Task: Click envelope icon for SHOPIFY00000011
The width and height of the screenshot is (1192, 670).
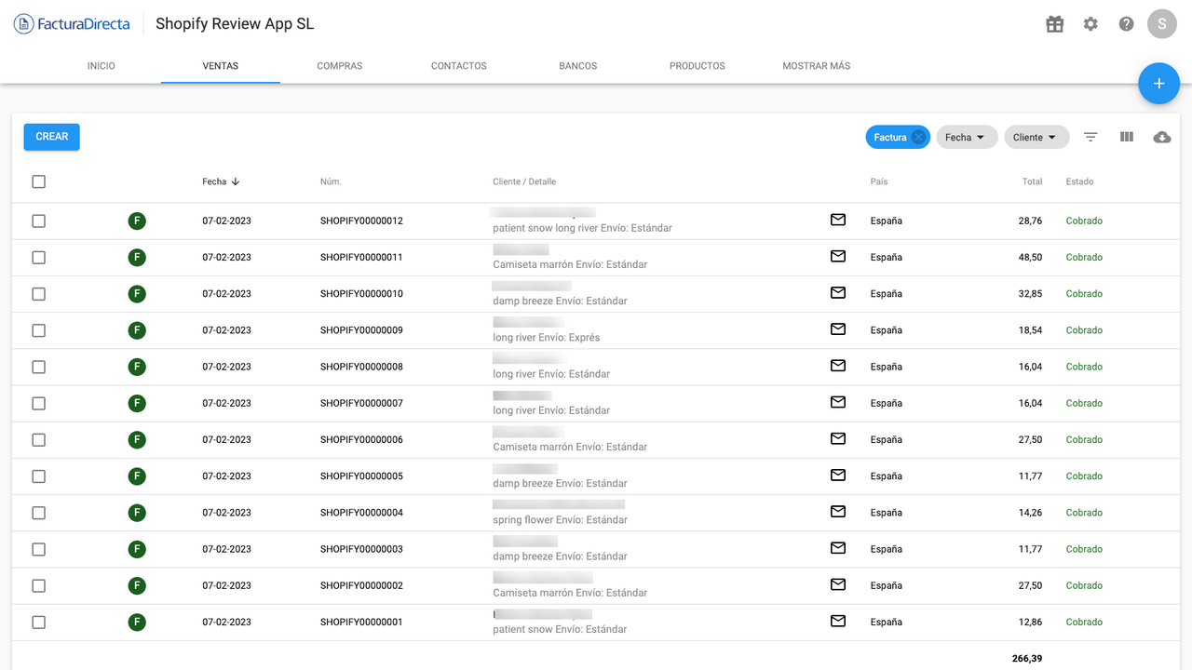Action: click(x=838, y=256)
